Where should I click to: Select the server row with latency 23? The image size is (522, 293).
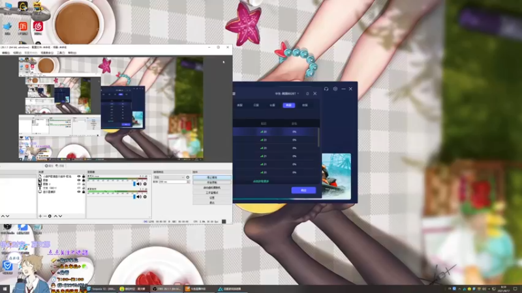point(276,140)
